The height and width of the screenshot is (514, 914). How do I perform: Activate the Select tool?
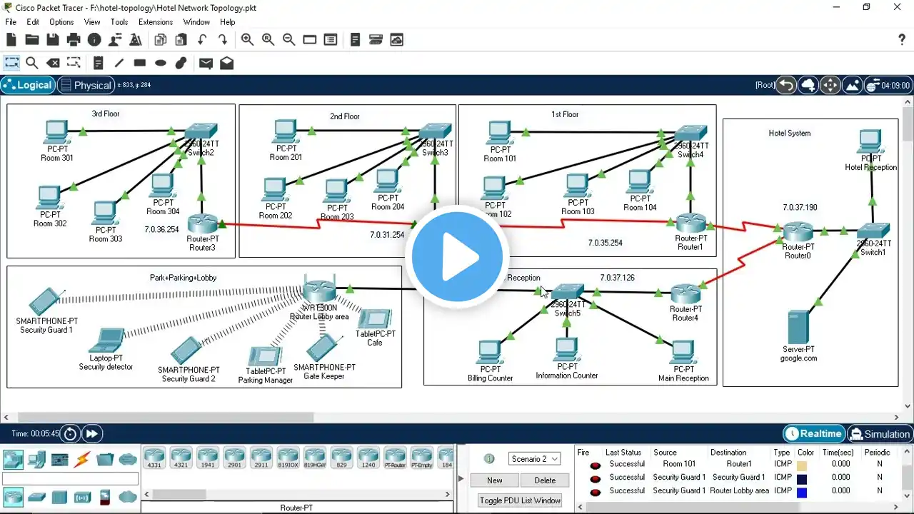point(11,63)
